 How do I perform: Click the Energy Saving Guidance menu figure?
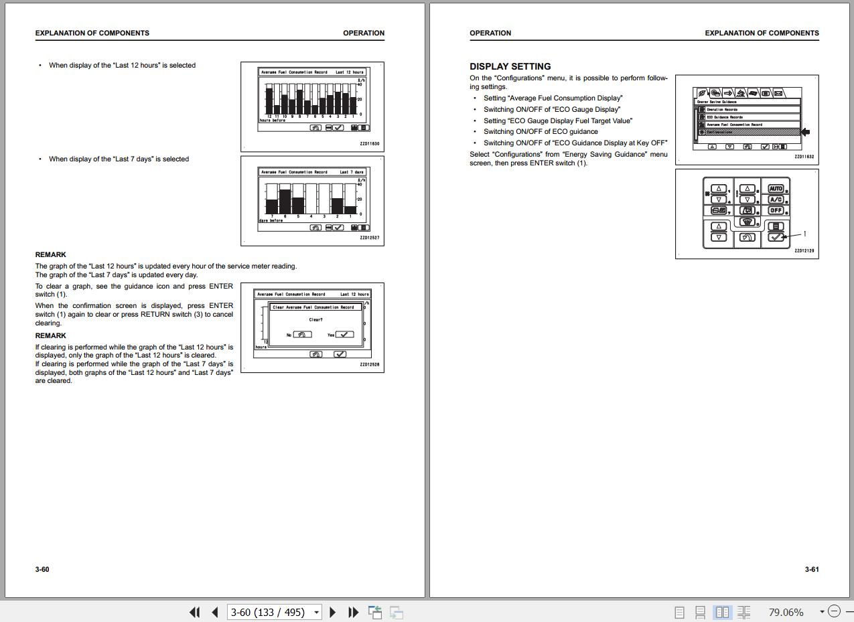click(747, 120)
